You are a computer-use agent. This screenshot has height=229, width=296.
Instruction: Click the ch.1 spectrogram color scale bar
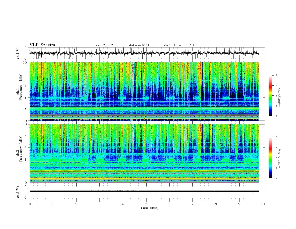(271, 96)
